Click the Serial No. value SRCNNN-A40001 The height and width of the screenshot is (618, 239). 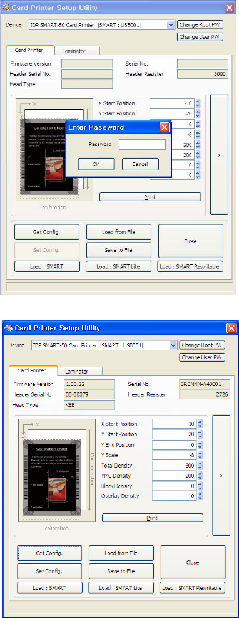click(x=205, y=384)
